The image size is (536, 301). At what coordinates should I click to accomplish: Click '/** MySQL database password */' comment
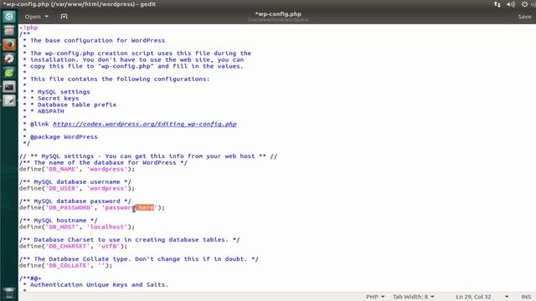pos(75,201)
